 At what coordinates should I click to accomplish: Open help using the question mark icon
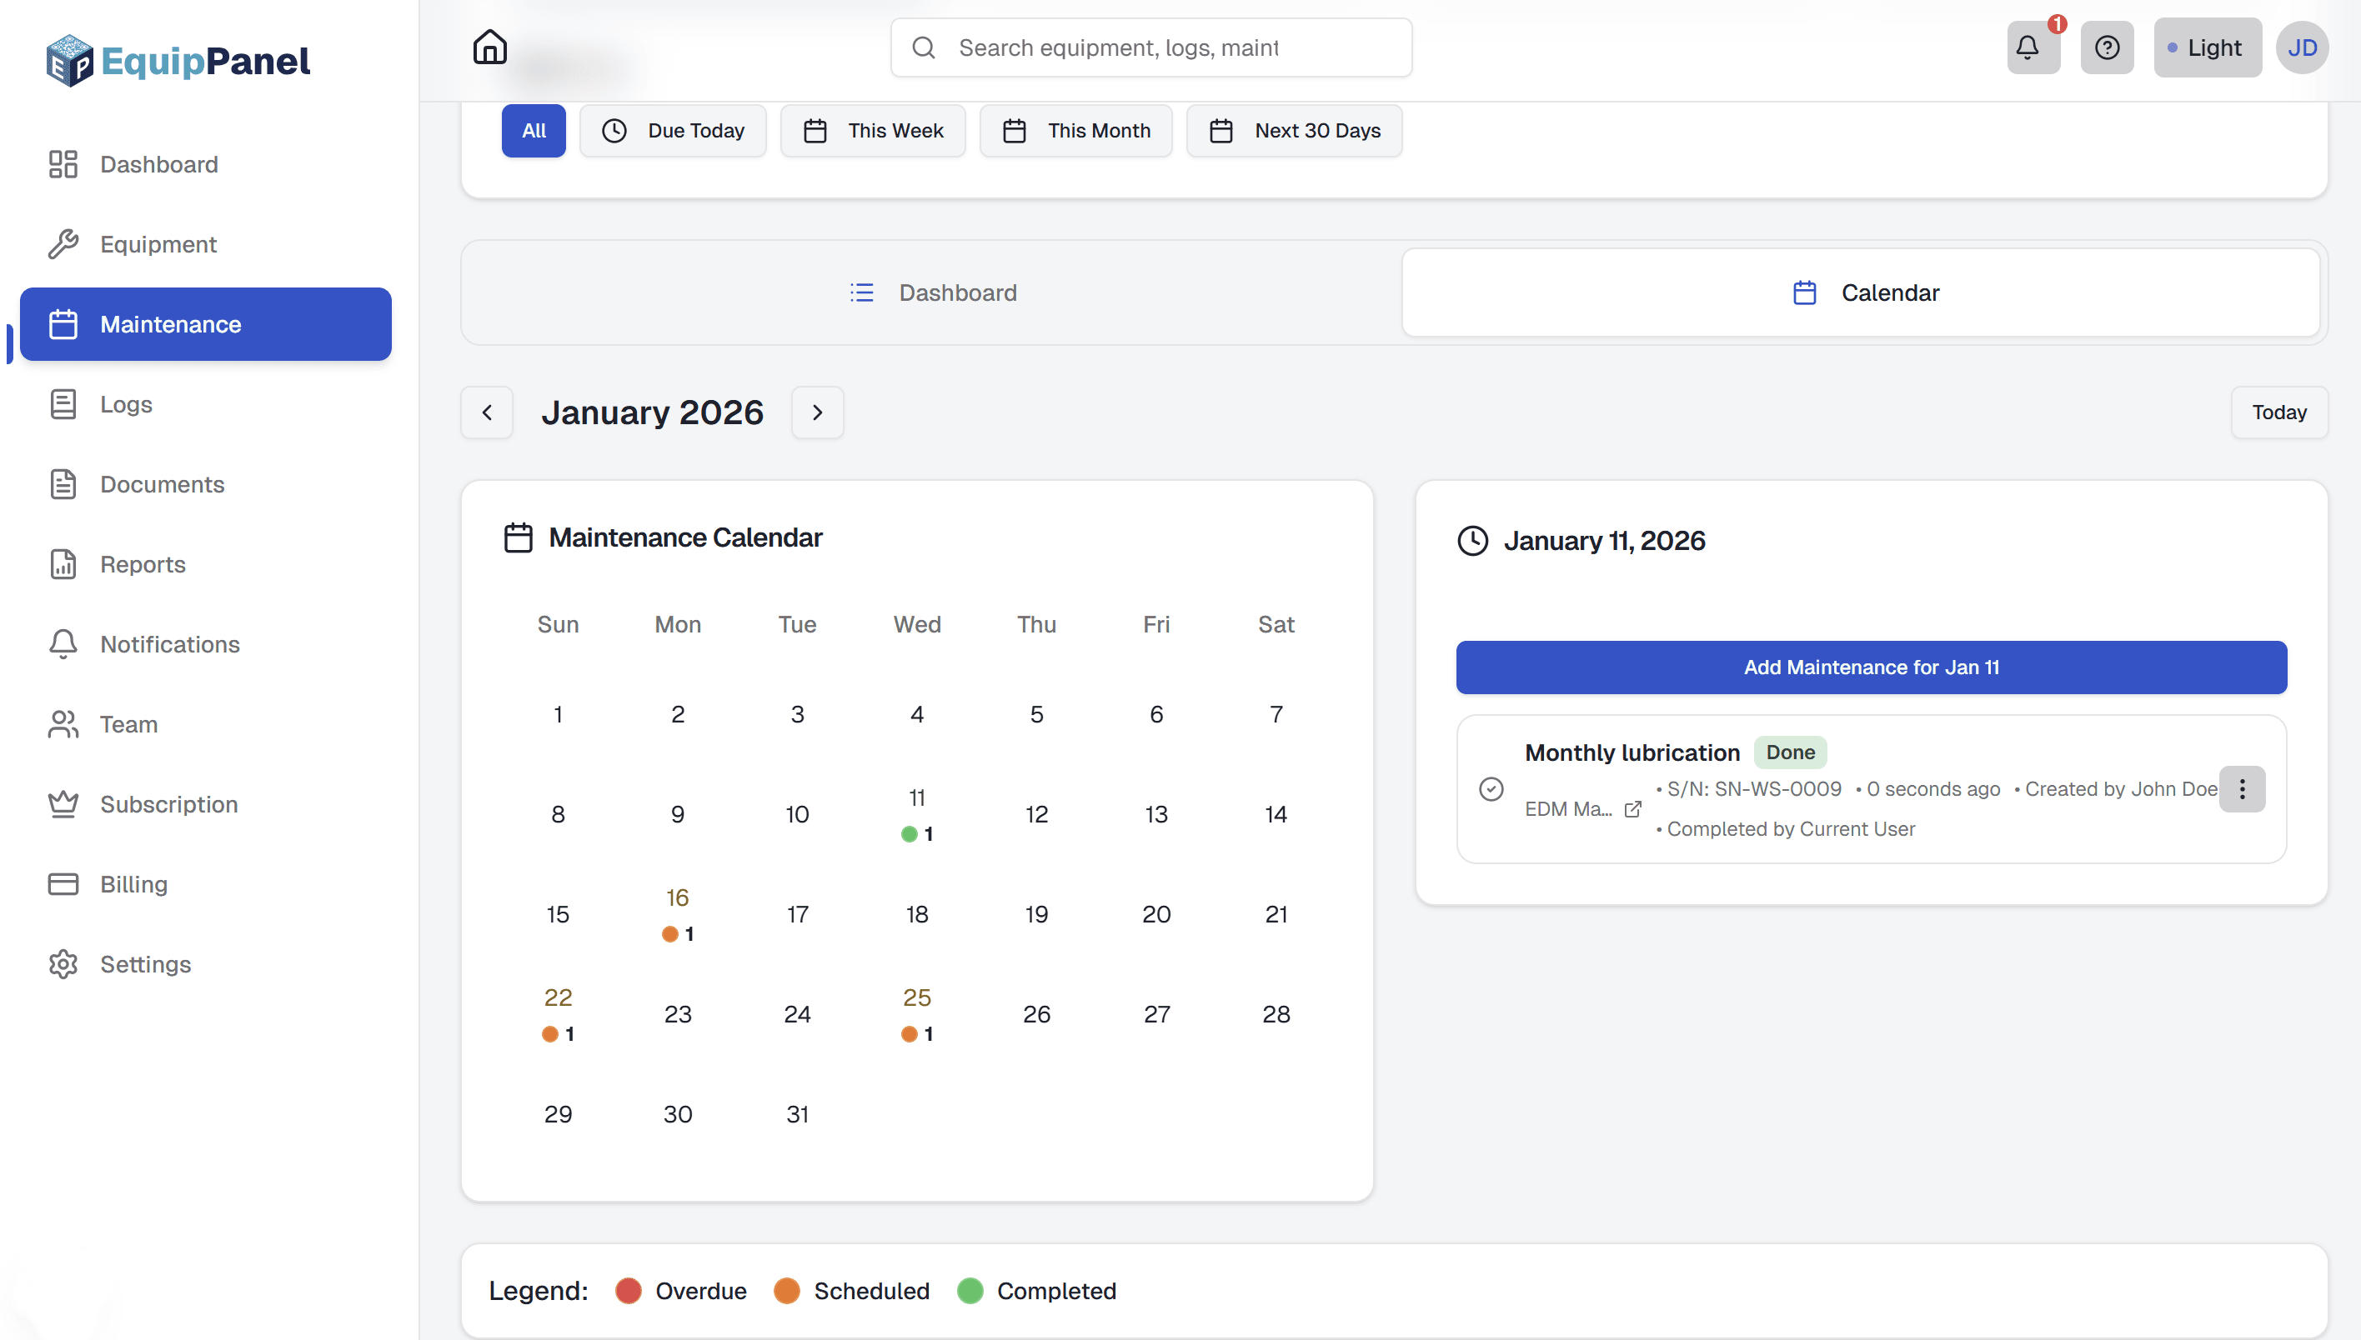pos(2107,47)
